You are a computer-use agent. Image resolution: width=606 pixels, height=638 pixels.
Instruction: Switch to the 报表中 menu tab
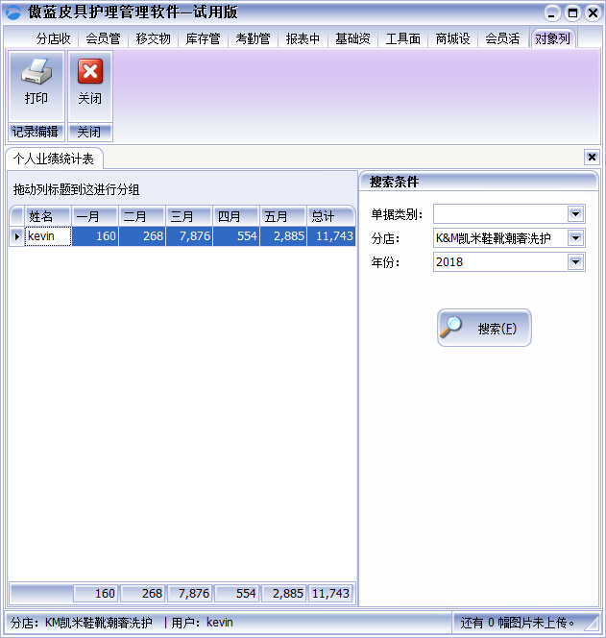pyautogui.click(x=303, y=38)
